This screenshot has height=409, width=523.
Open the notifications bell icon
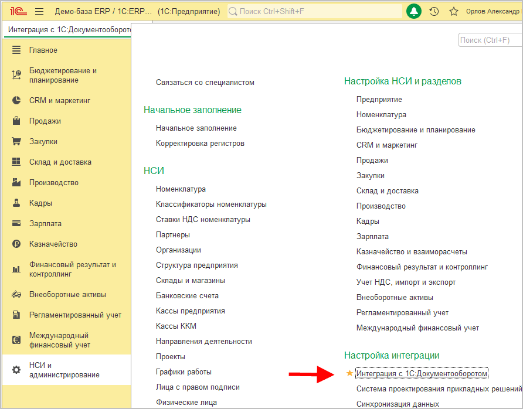coord(414,11)
